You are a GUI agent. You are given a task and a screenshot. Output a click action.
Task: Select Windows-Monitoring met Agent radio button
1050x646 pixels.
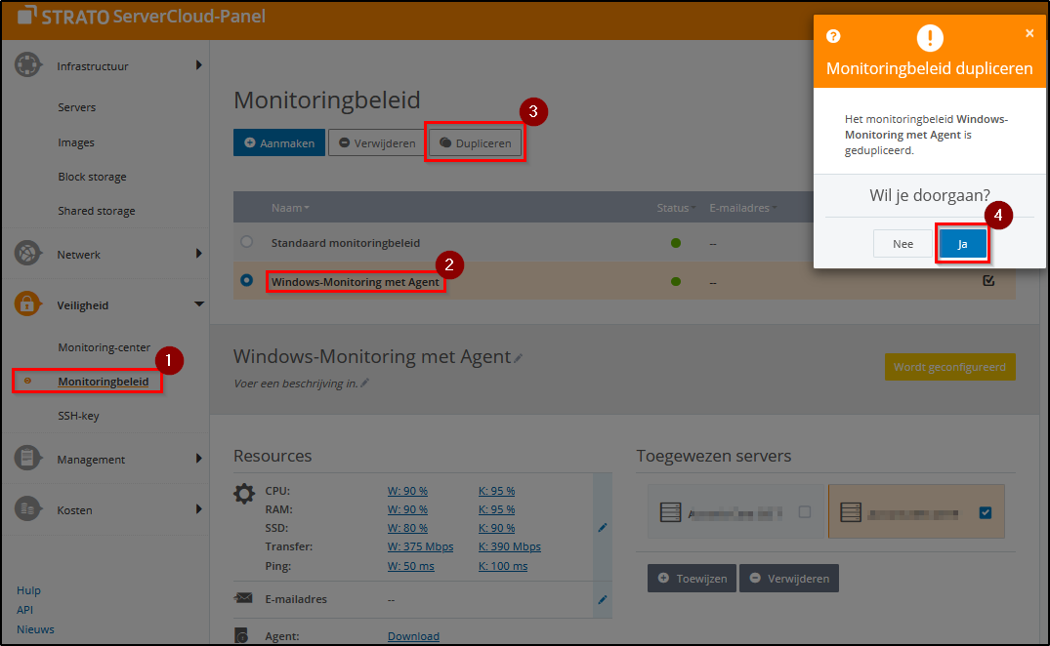[246, 281]
